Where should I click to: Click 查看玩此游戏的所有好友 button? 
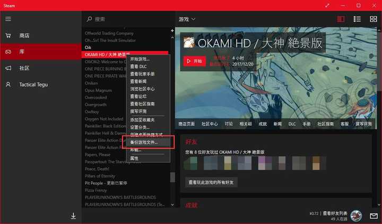(211, 182)
